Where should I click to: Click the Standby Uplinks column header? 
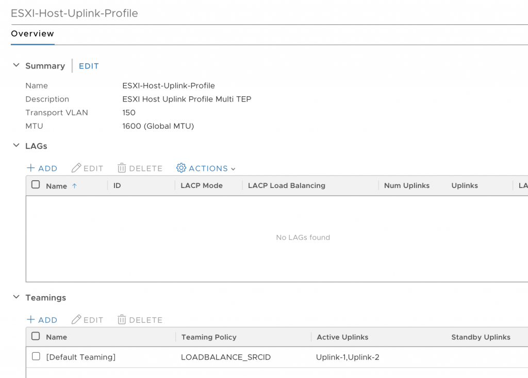[481, 337]
